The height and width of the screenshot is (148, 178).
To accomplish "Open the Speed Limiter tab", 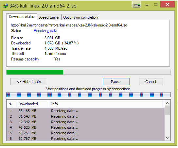I will pyautogui.click(x=49, y=17).
